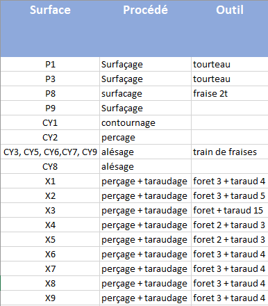Click the X4 surface cell
The width and height of the screenshot is (268, 306).
tap(50, 225)
